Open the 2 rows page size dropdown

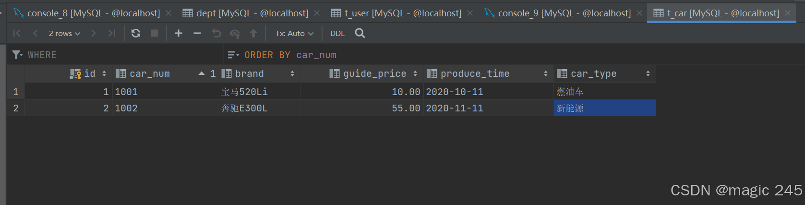click(64, 33)
